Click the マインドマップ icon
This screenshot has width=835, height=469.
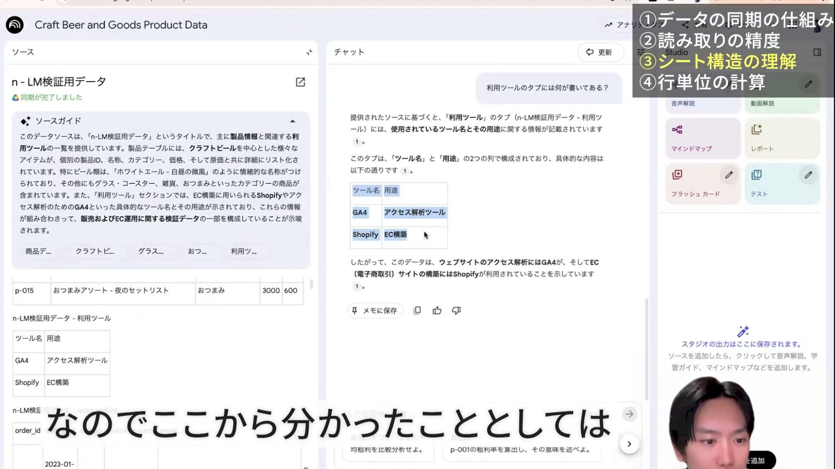click(x=677, y=129)
